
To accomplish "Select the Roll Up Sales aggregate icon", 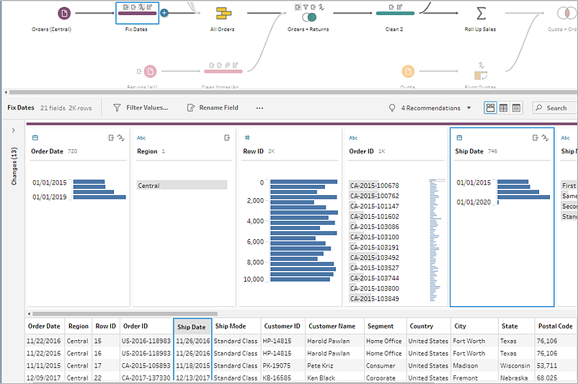I will pos(481,13).
